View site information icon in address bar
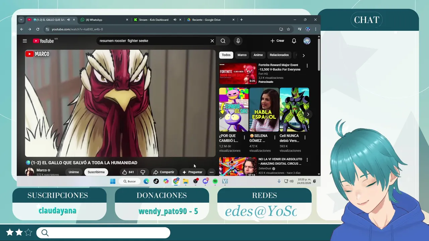 pyautogui.click(x=47, y=29)
